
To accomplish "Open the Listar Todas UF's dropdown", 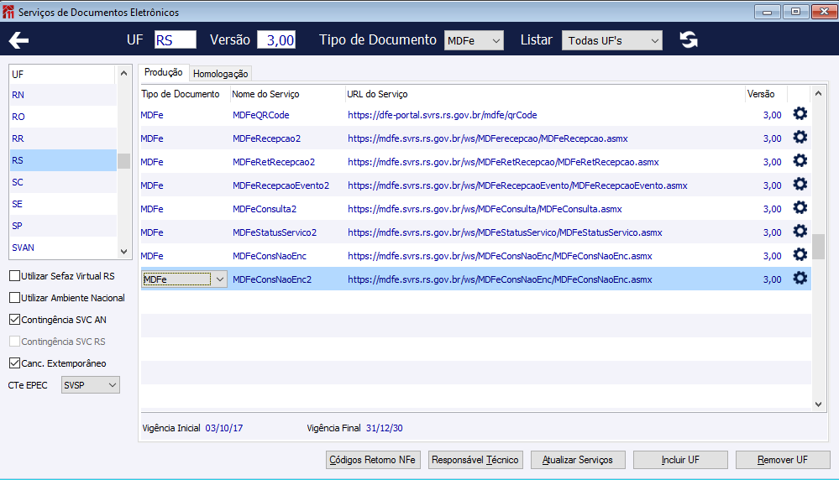I will [x=611, y=40].
